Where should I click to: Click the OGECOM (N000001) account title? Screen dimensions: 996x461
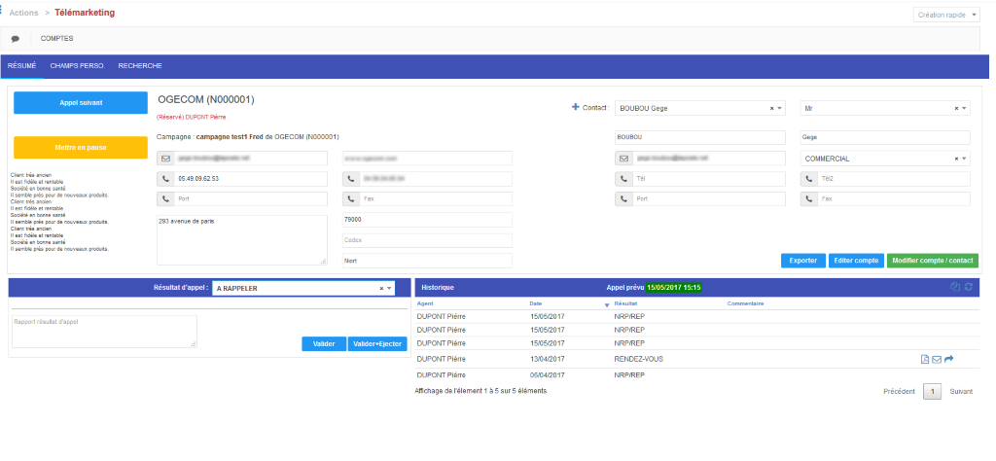206,100
